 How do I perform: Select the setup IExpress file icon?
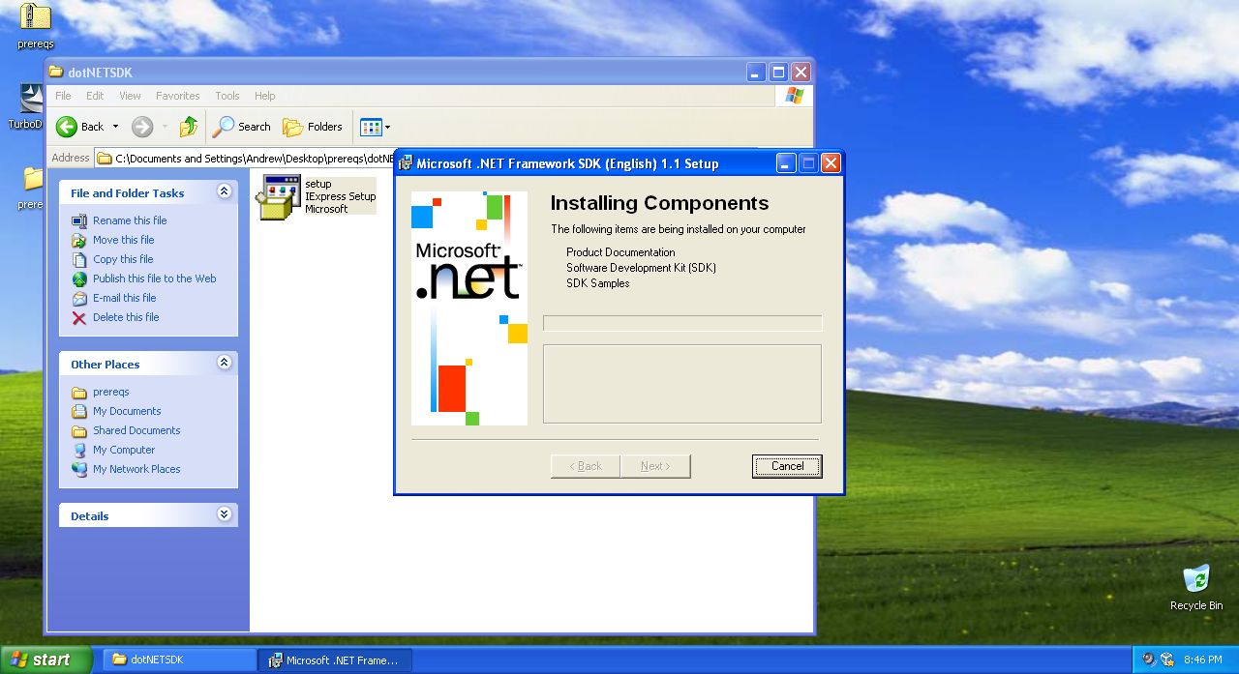[279, 197]
